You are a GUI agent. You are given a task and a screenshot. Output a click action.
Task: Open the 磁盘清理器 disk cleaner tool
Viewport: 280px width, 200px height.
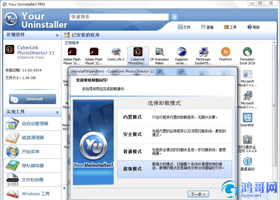pyautogui.click(x=32, y=137)
